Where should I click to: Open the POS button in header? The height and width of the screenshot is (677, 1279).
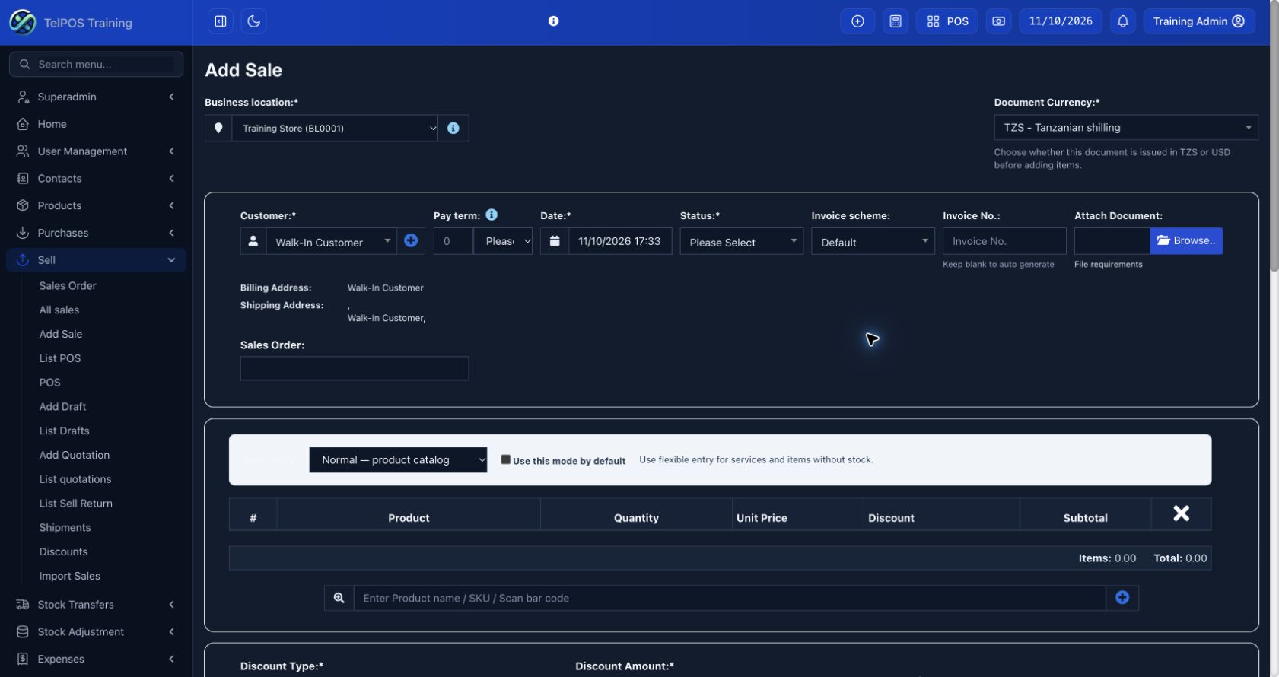pyautogui.click(x=947, y=21)
